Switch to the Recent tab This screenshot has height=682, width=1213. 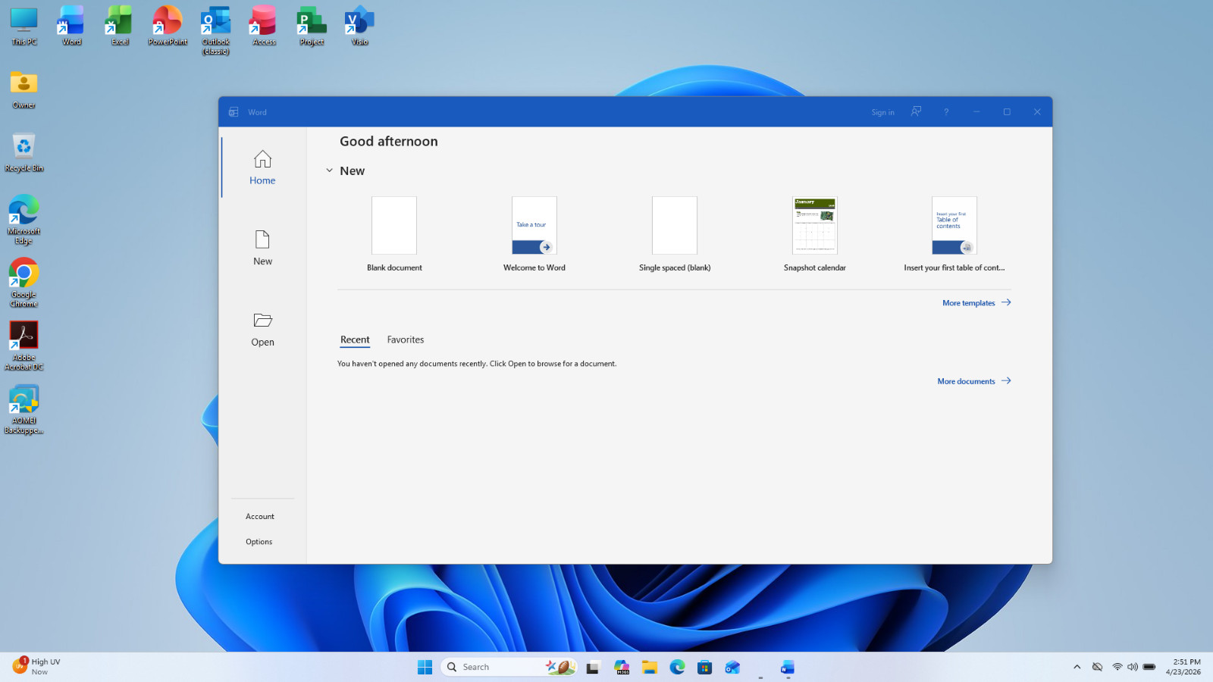click(x=355, y=339)
